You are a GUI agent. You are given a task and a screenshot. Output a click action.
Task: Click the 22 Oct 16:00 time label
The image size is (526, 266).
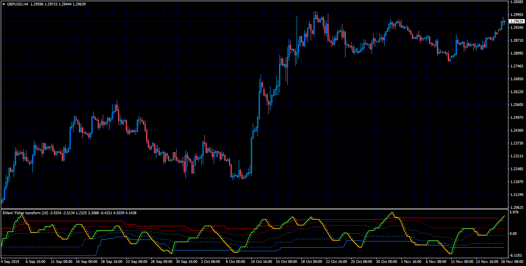point(336,262)
